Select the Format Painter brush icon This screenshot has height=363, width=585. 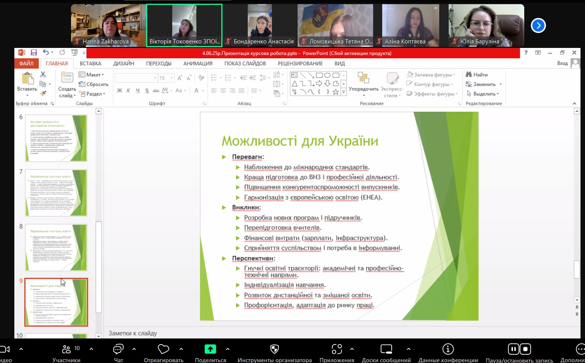(x=43, y=93)
